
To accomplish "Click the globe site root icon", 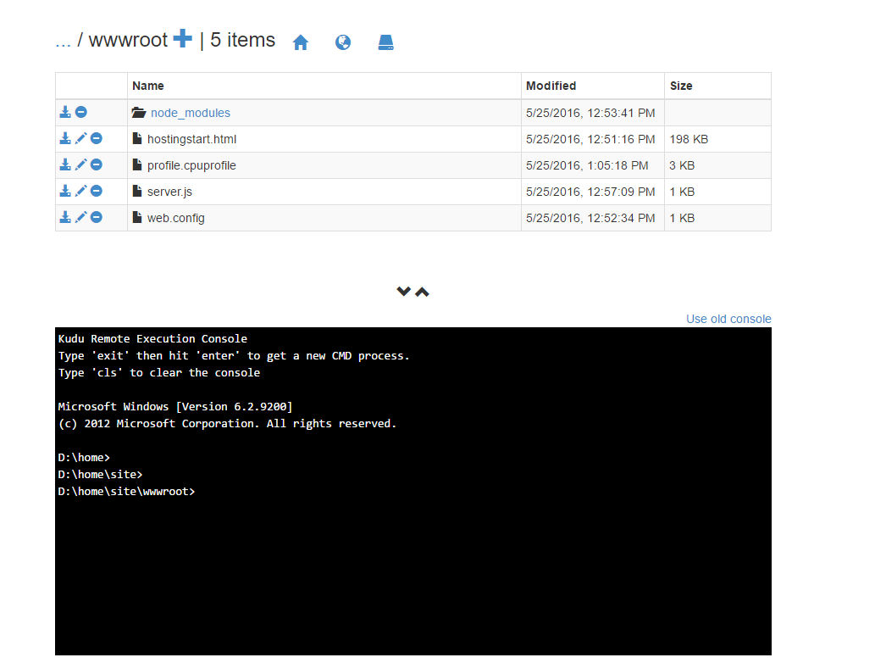I will click(x=343, y=42).
